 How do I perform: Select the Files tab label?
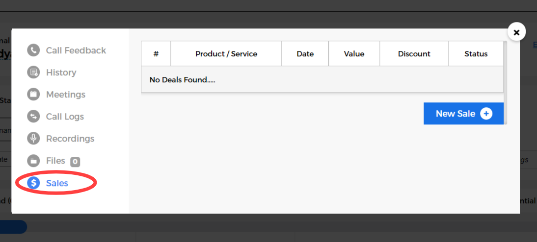tap(55, 161)
